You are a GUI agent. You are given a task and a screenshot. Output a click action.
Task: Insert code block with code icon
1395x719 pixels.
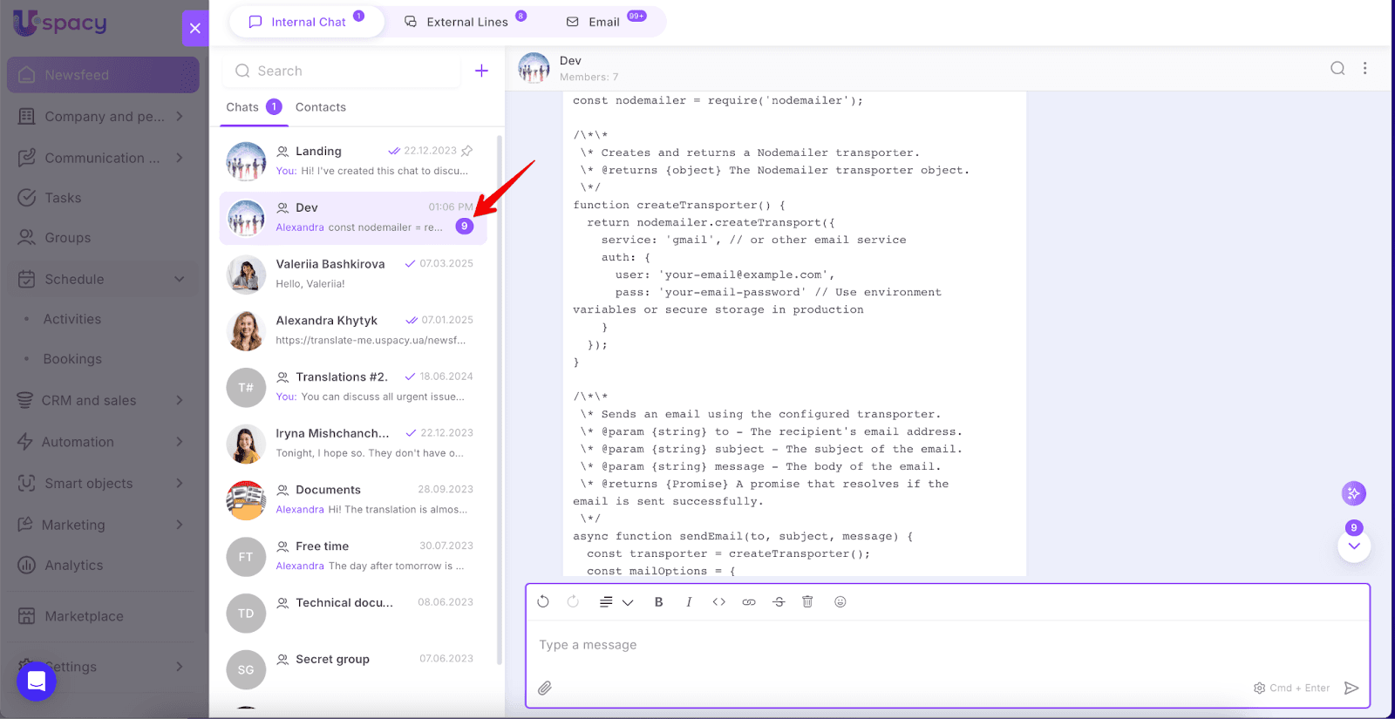(x=718, y=602)
